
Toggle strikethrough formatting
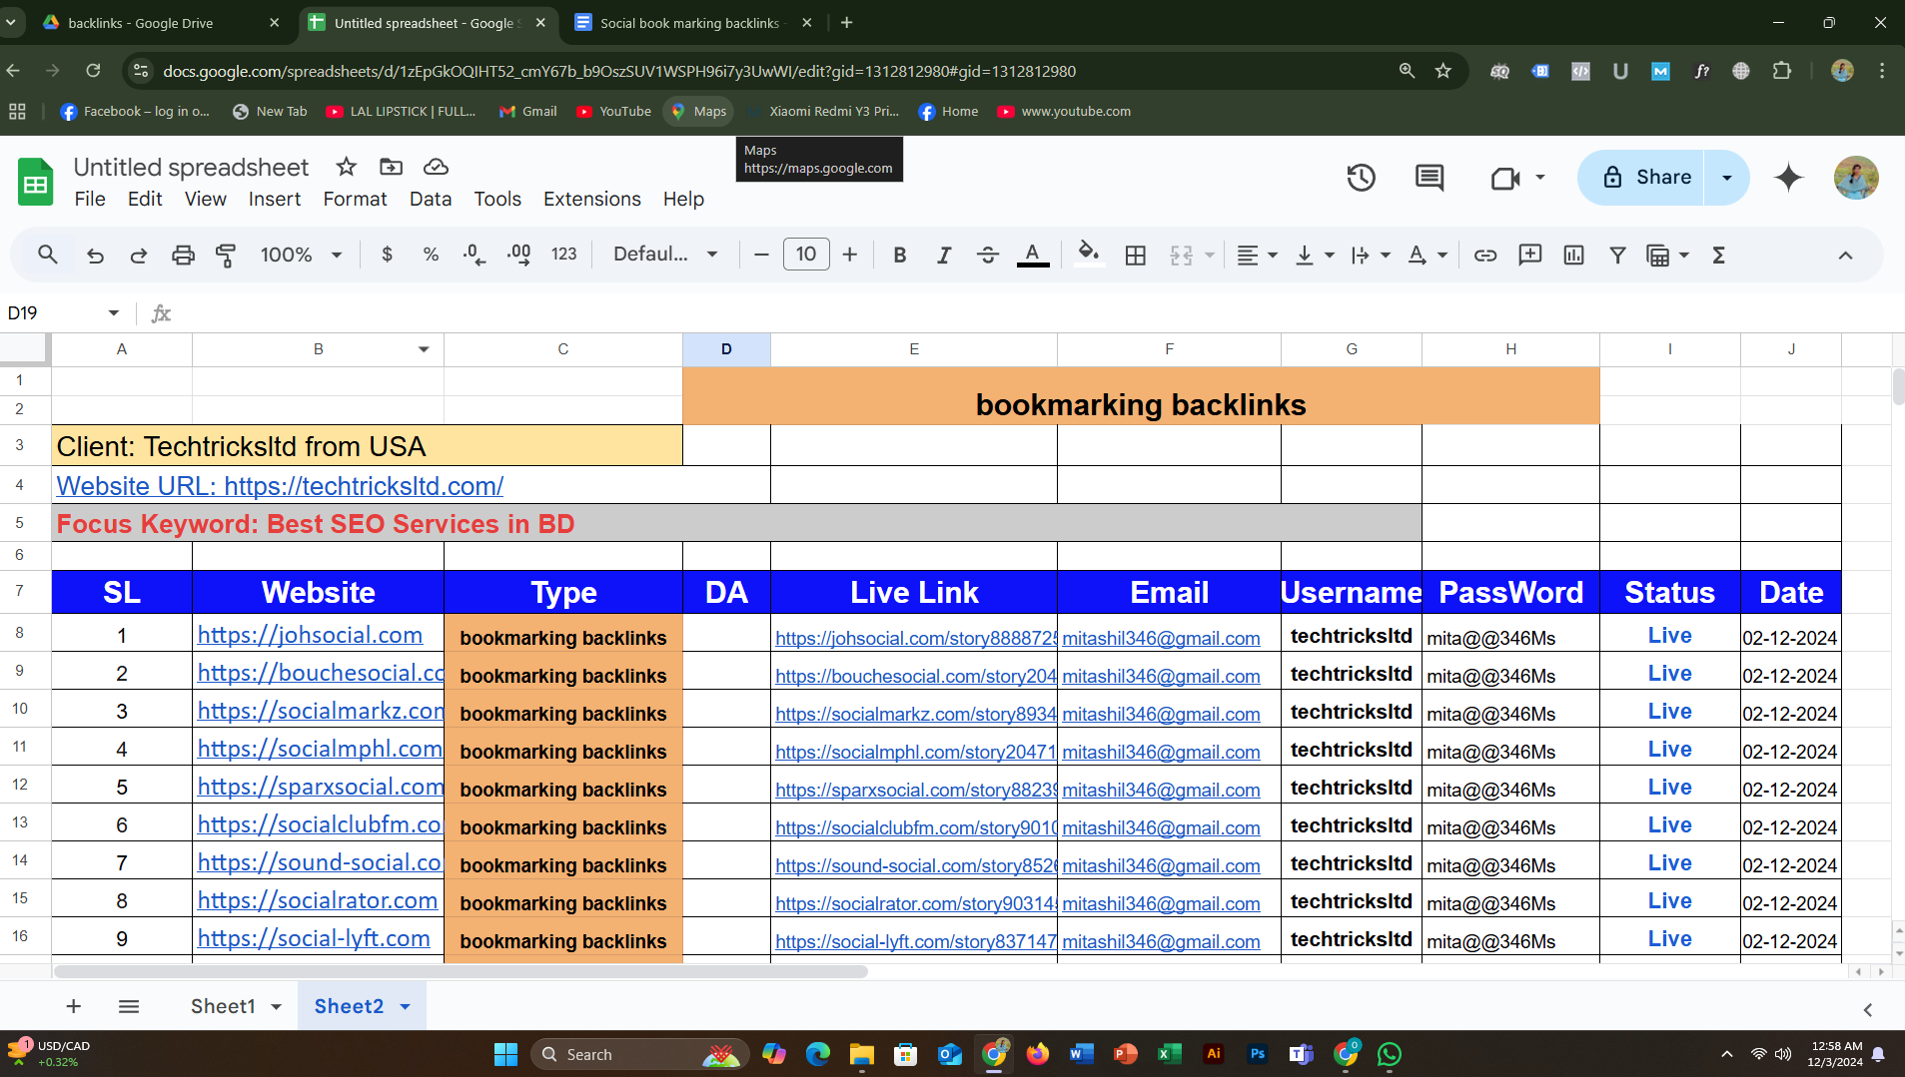click(987, 256)
